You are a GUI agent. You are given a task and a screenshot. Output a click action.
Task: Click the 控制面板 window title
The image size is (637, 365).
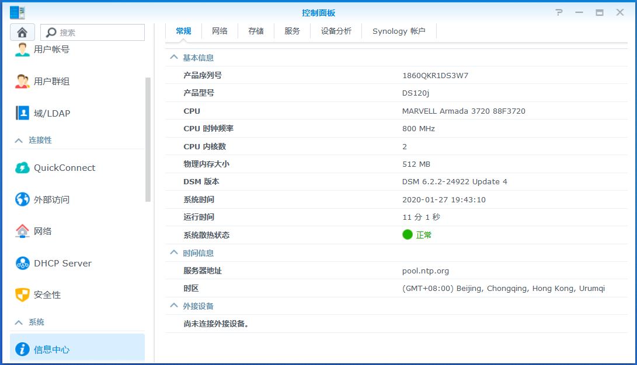(319, 13)
